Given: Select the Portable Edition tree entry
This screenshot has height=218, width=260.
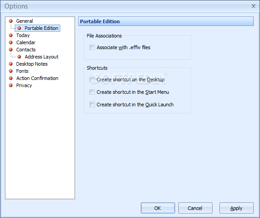Looking at the screenshot, I should point(42,28).
